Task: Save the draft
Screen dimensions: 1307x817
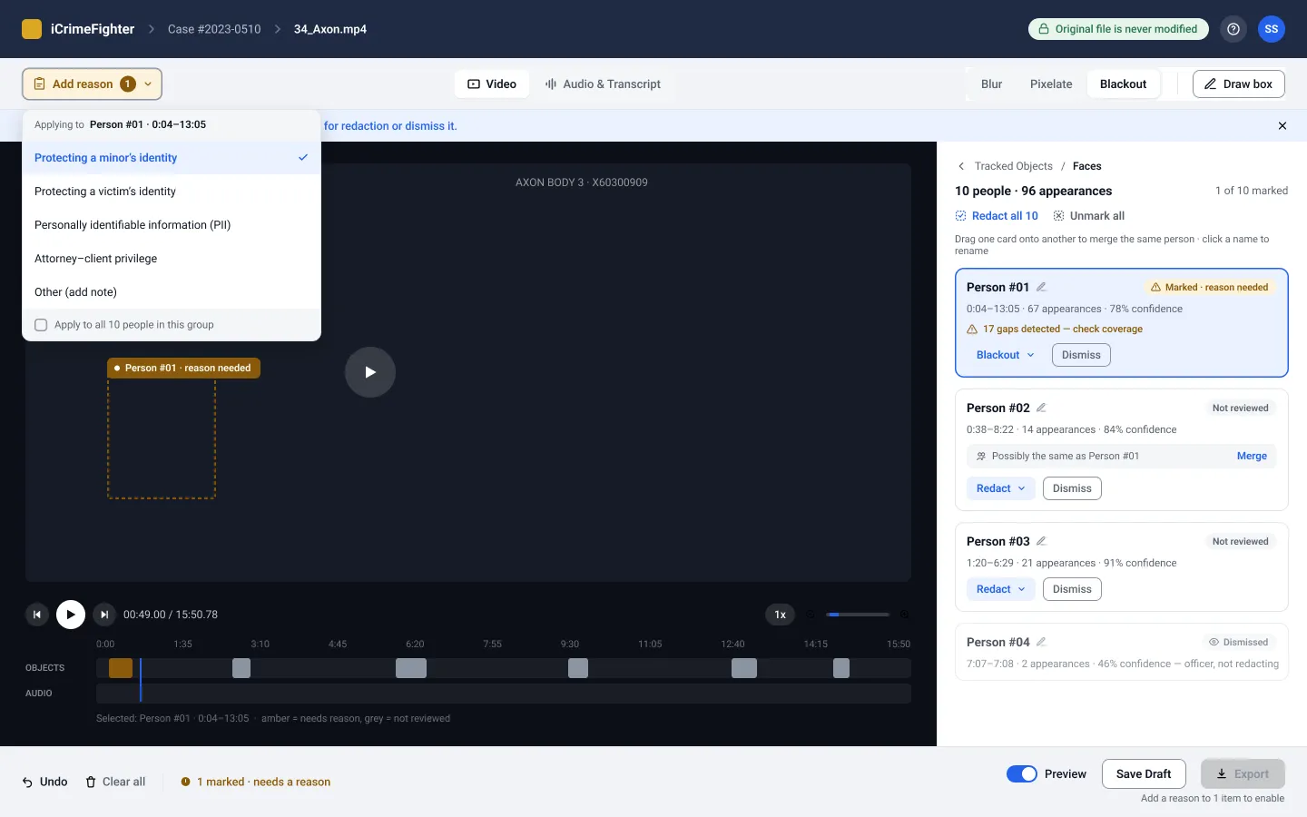Action: (1144, 774)
